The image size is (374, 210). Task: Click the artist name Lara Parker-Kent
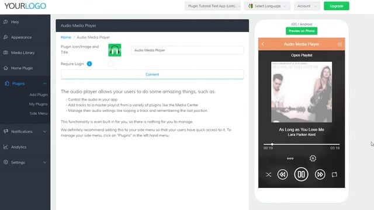click(x=302, y=135)
